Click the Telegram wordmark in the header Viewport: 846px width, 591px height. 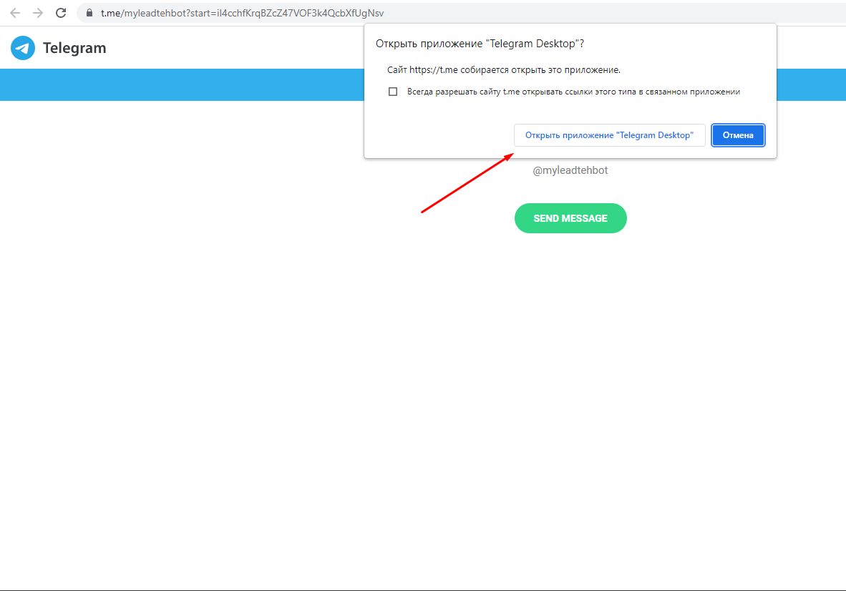tap(74, 48)
